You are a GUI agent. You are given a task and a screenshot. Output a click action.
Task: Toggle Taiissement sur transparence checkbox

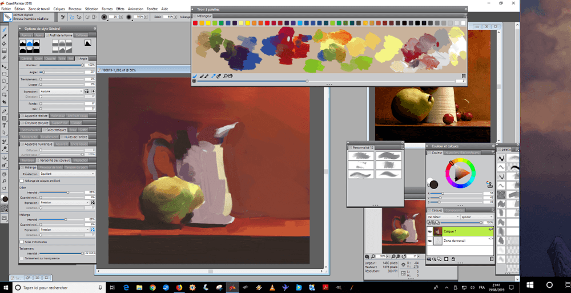point(22,258)
